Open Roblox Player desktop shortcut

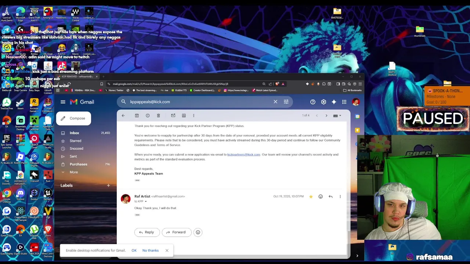pyautogui.click(x=20, y=158)
